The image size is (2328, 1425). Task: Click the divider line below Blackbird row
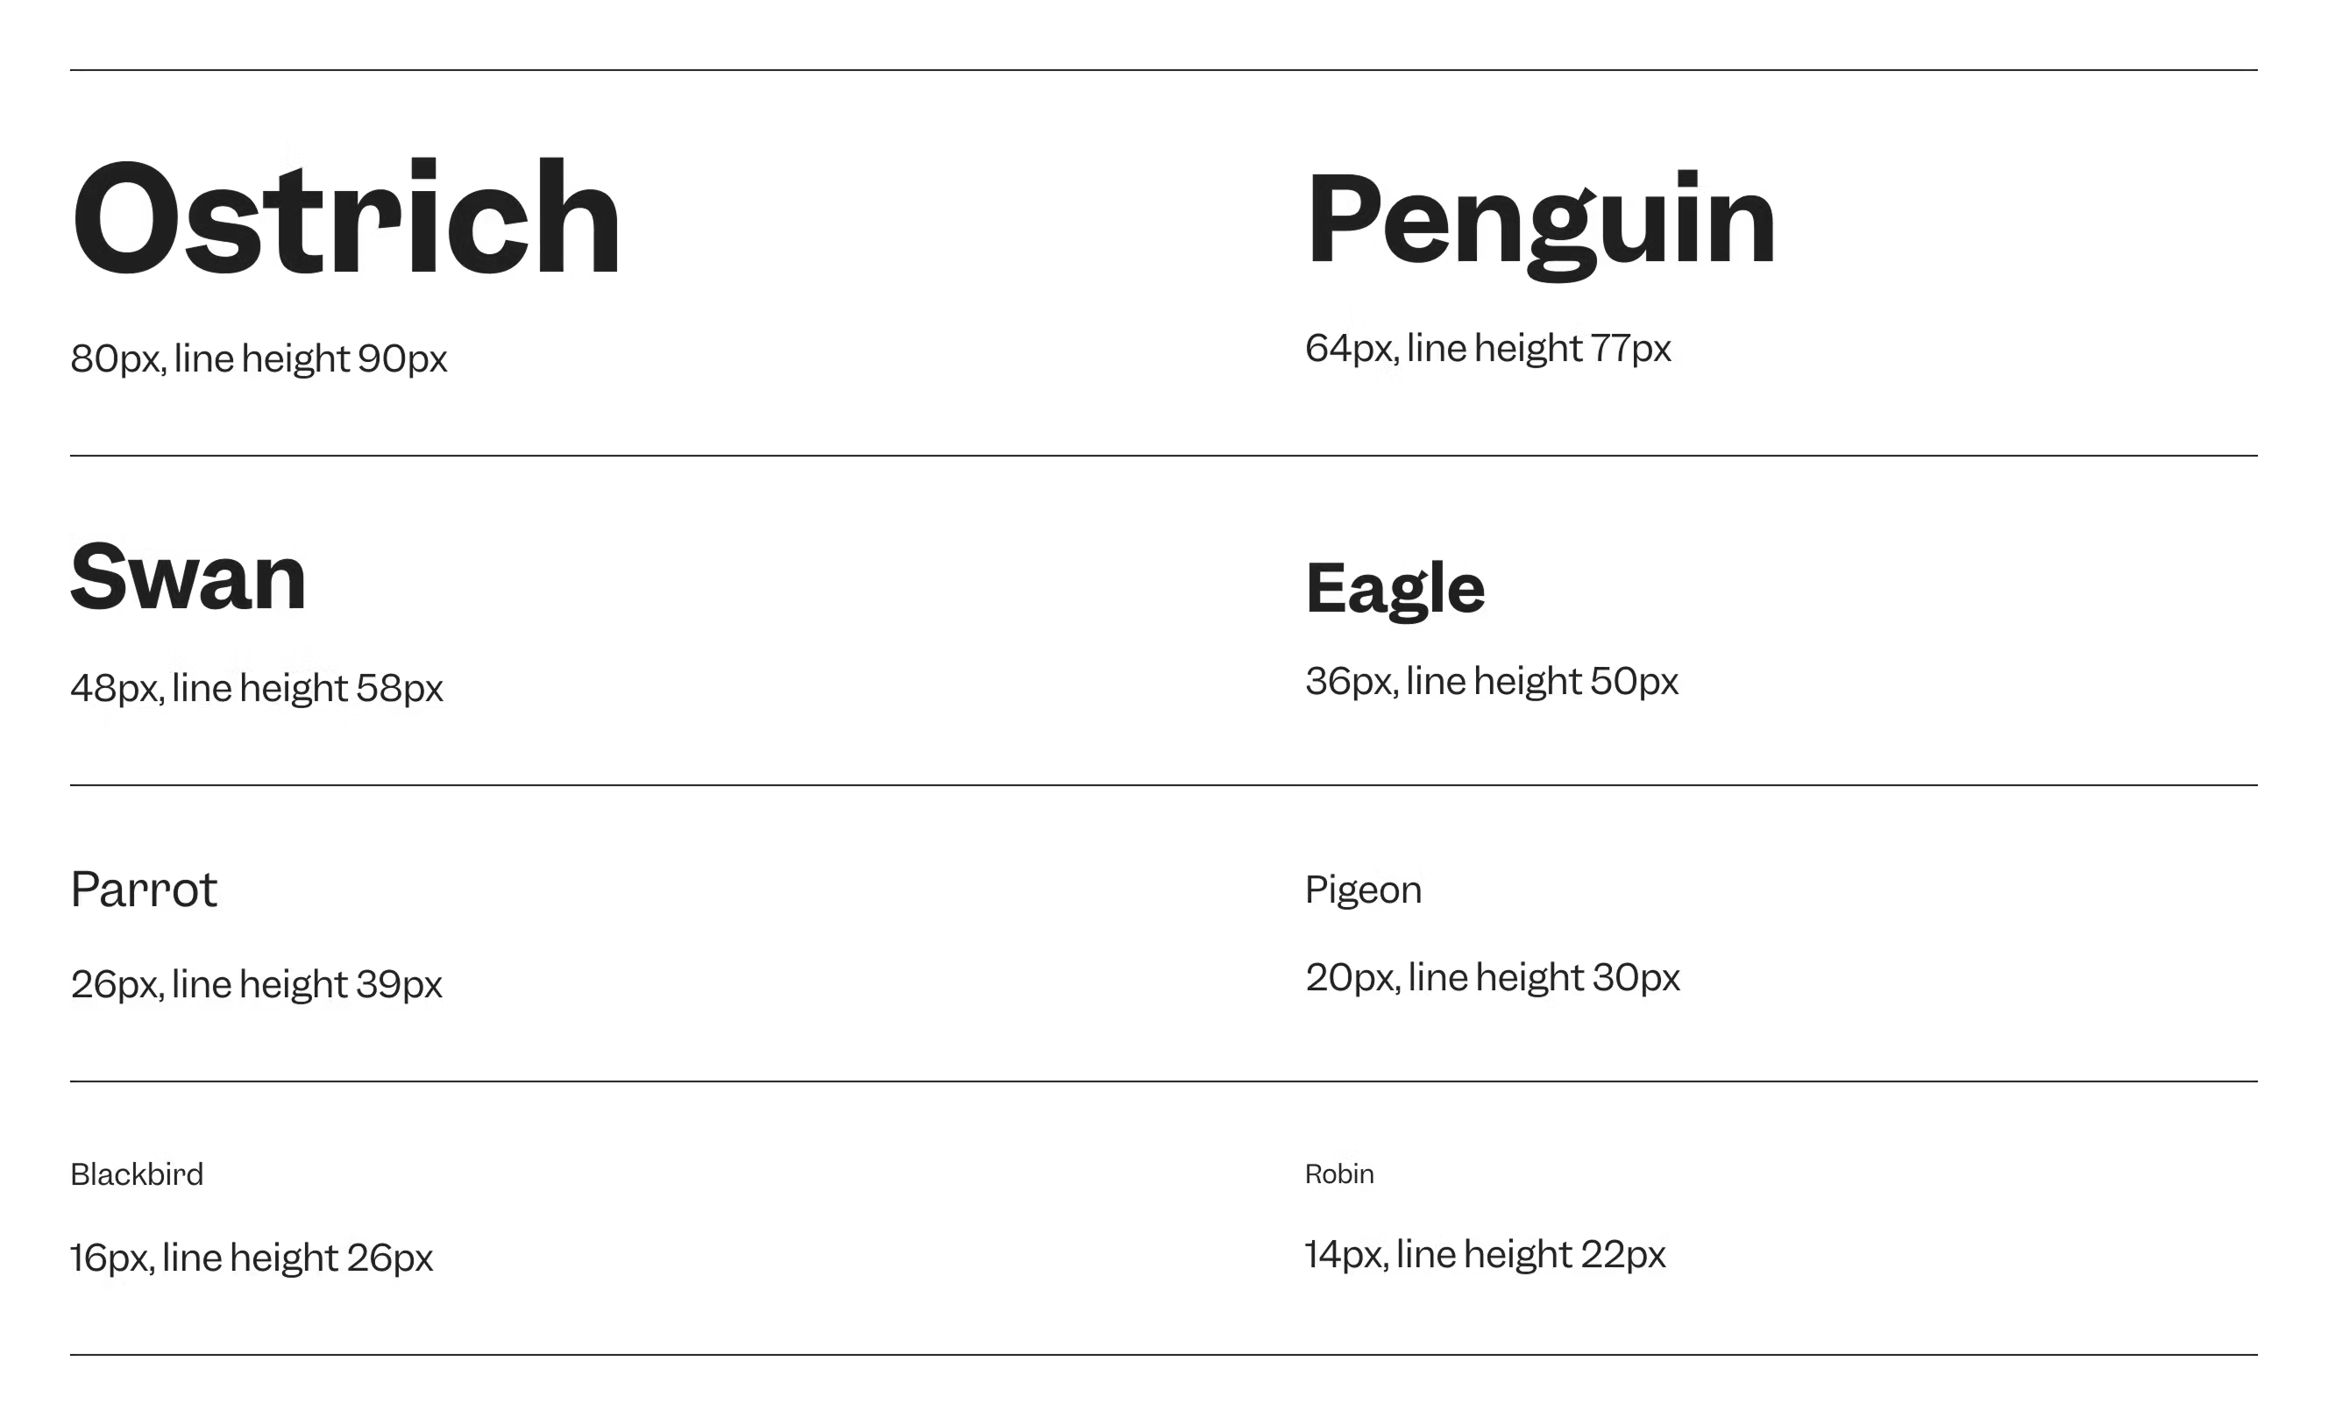tap(1164, 1355)
